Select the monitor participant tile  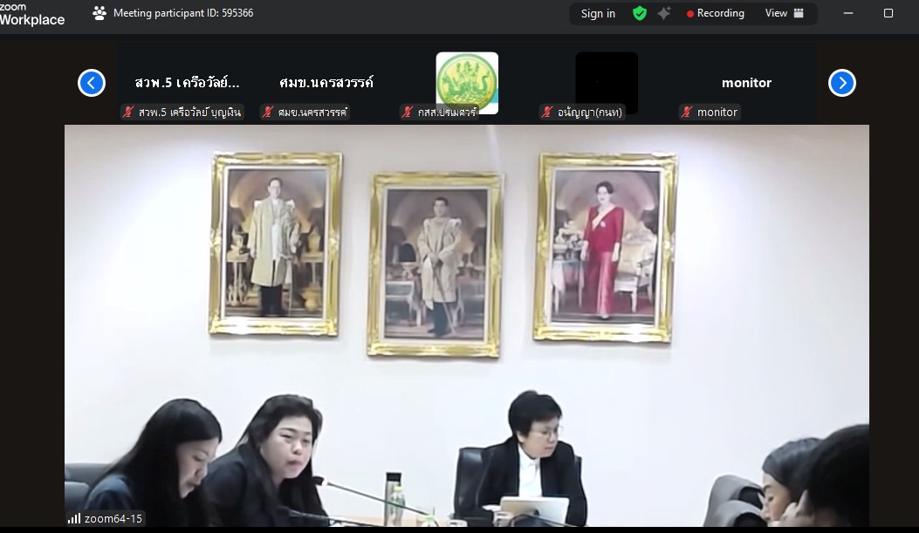coord(746,83)
